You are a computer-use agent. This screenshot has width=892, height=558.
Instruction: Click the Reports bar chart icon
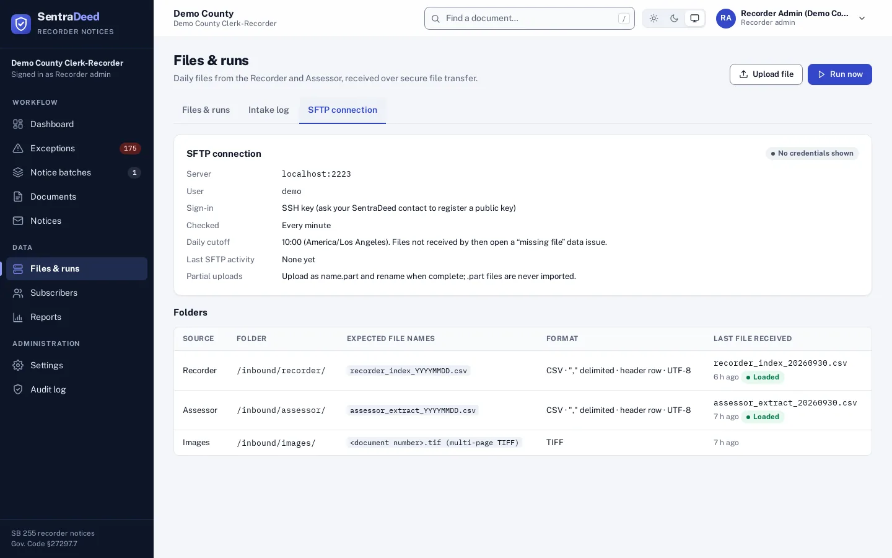[x=18, y=317]
